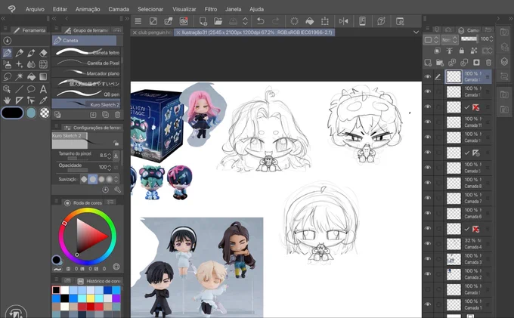The width and height of the screenshot is (514, 318).
Task: Select the Lasso selection tool
Action: 8,76
